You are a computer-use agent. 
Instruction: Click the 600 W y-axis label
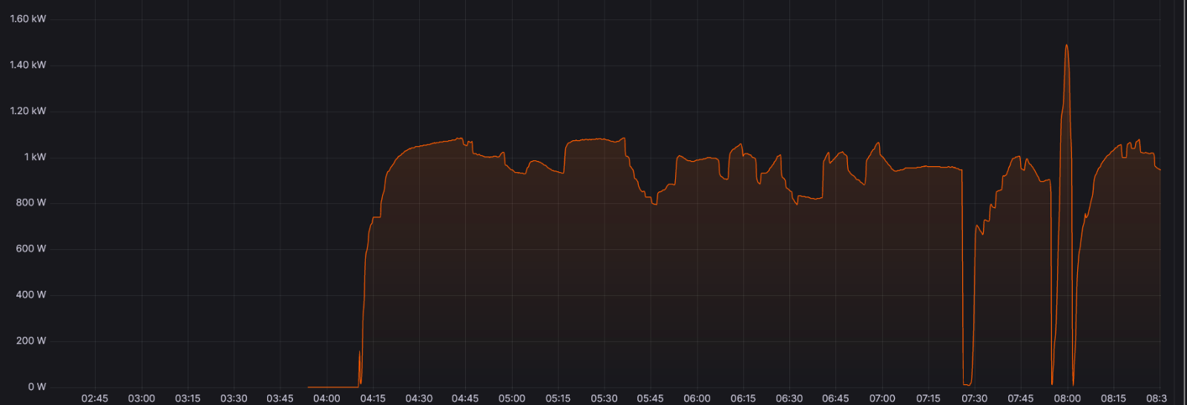(x=31, y=248)
